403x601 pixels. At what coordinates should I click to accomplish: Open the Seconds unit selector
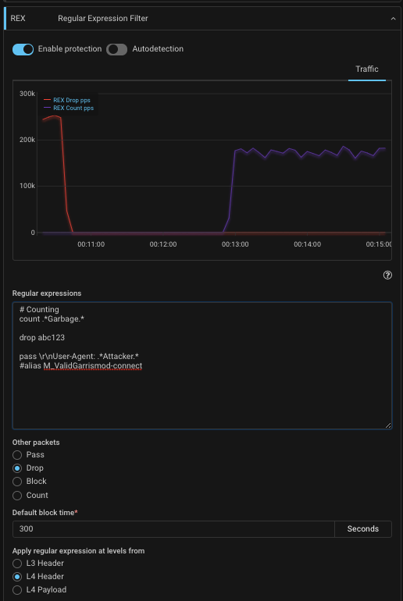363,529
